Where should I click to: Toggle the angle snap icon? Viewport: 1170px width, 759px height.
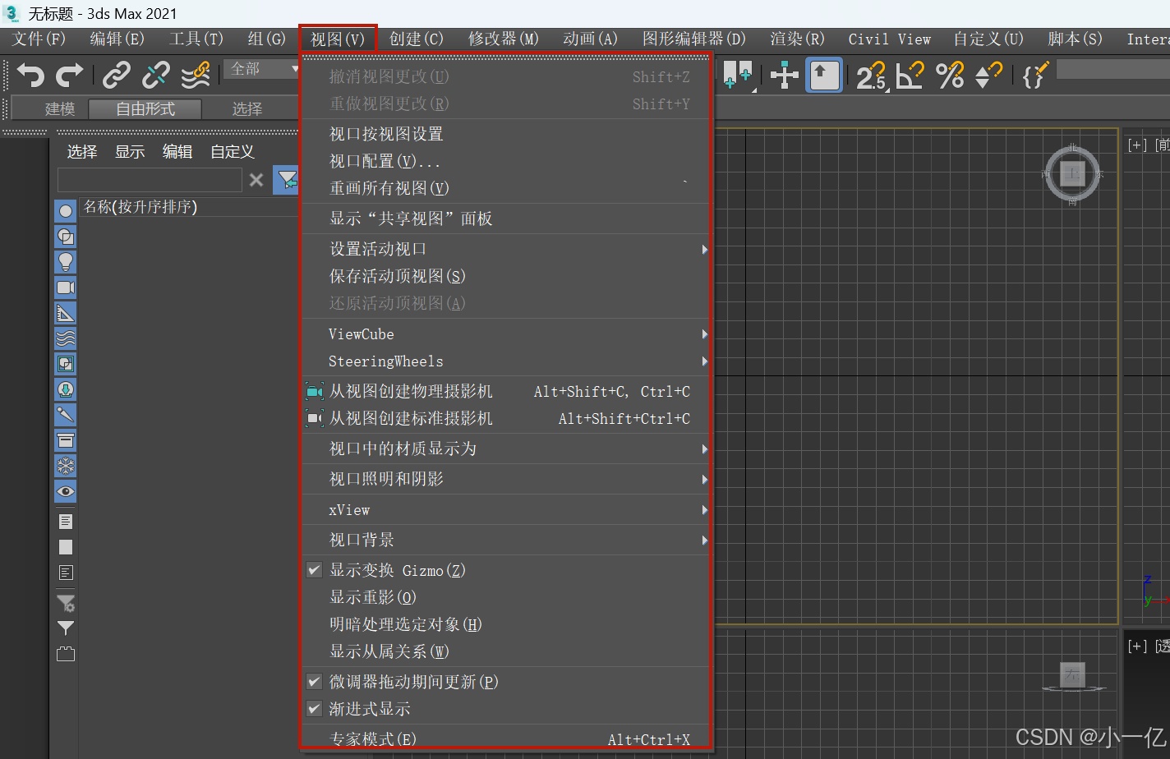910,76
